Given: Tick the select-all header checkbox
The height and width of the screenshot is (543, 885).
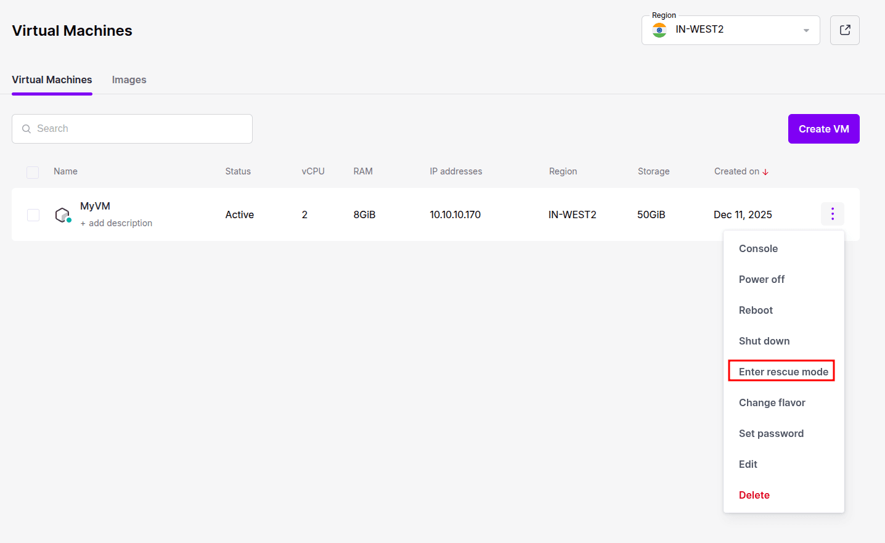Looking at the screenshot, I should pyautogui.click(x=33, y=172).
